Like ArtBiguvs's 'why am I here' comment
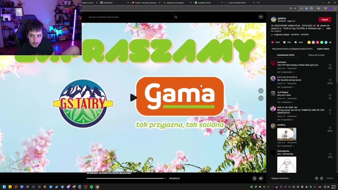Image resolution: width=338 pixels, height=190 pixels. coord(330,95)
